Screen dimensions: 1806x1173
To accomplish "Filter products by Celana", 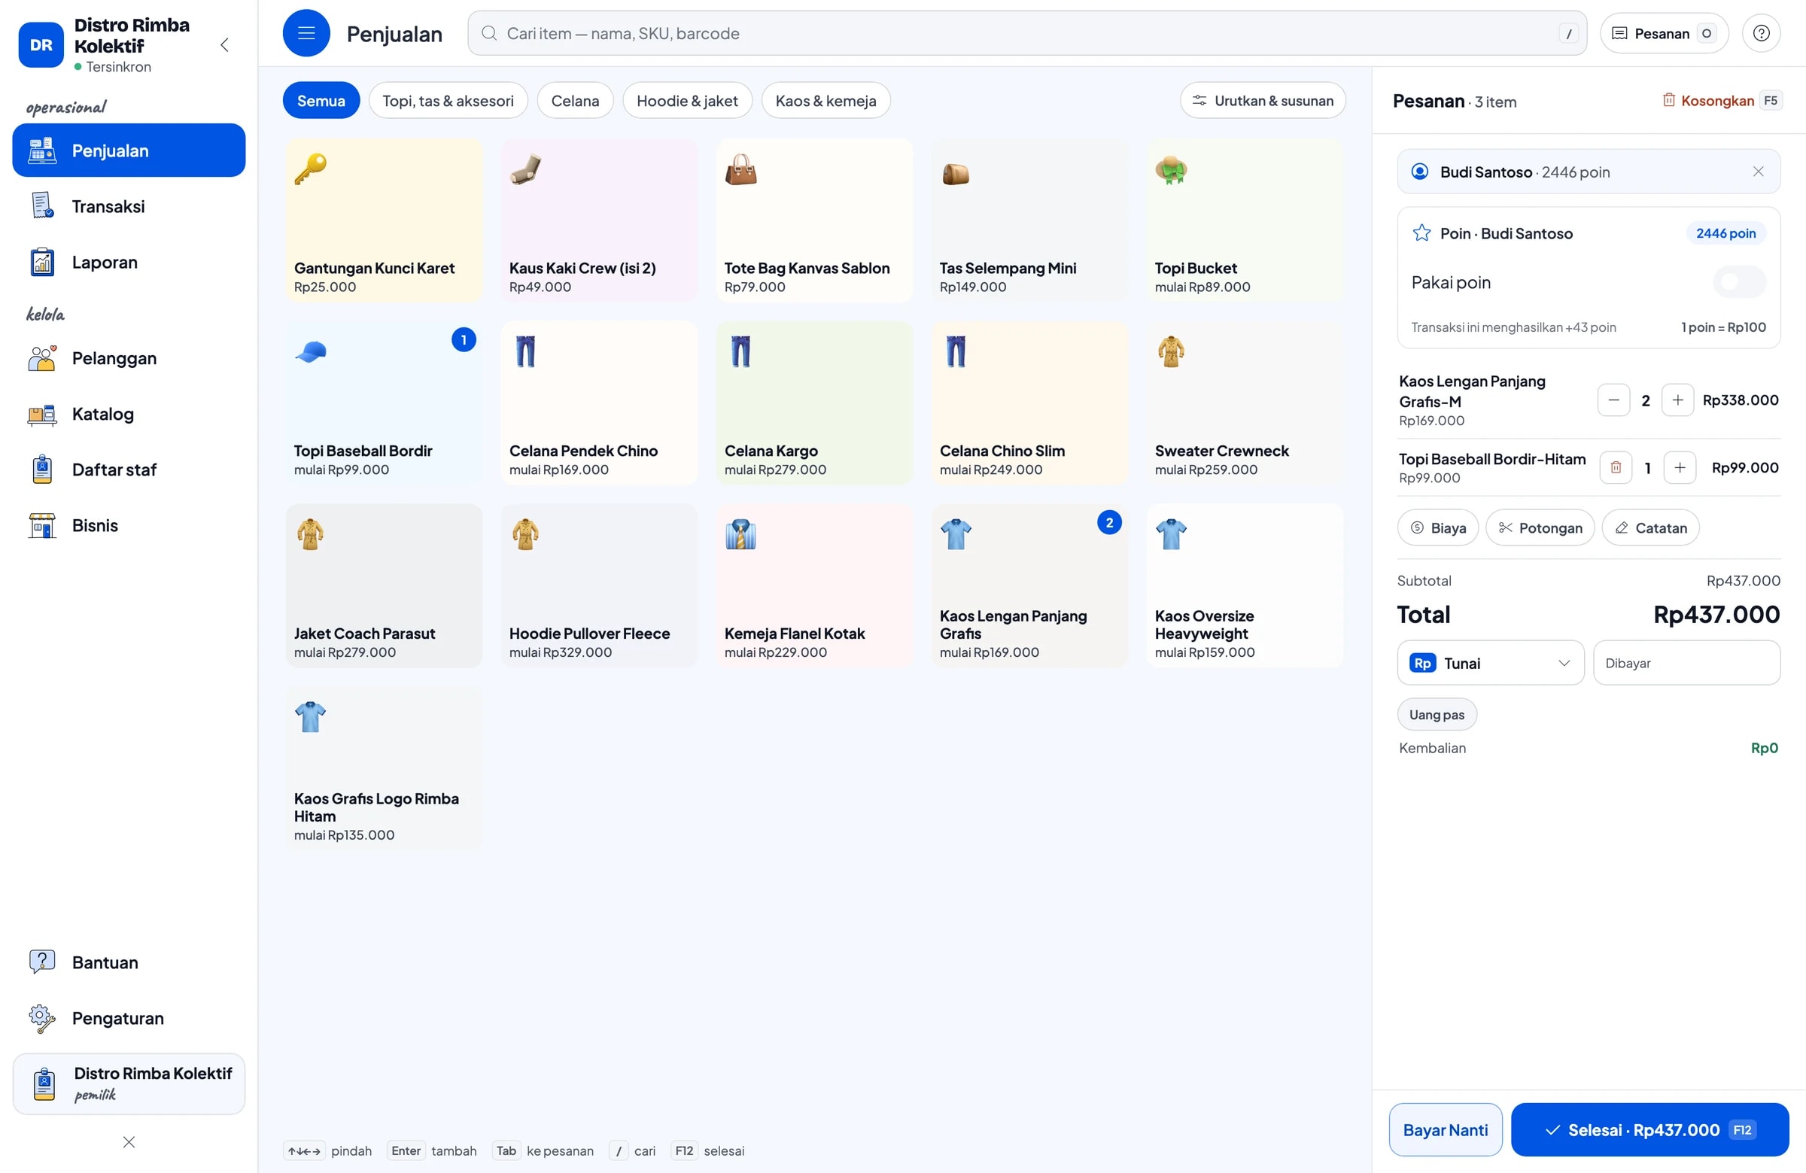I will click(574, 101).
